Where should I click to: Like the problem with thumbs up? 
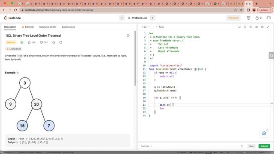(29, 42)
